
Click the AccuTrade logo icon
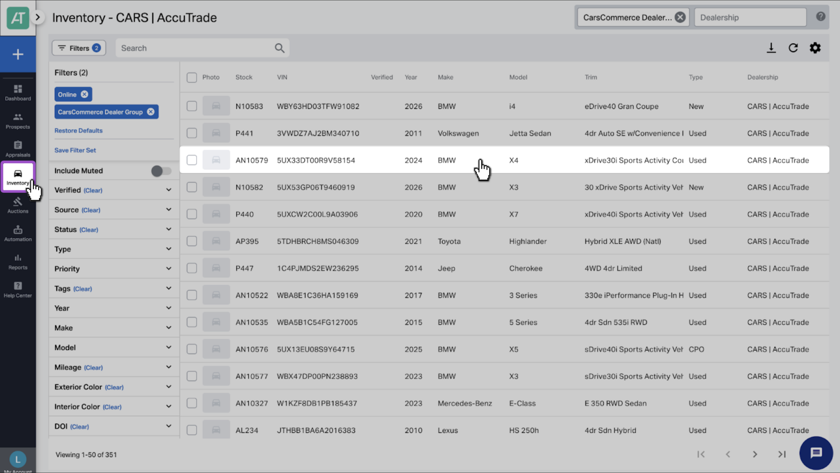(18, 17)
